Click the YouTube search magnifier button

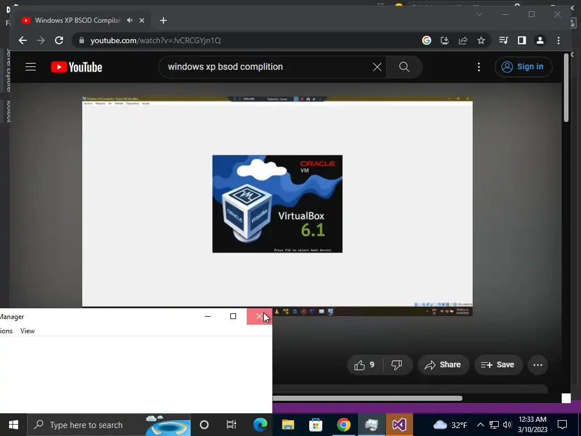click(x=404, y=67)
